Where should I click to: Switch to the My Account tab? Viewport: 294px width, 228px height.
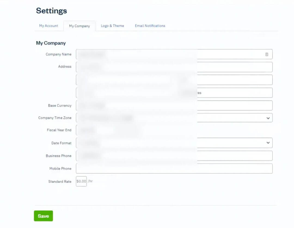(48, 26)
